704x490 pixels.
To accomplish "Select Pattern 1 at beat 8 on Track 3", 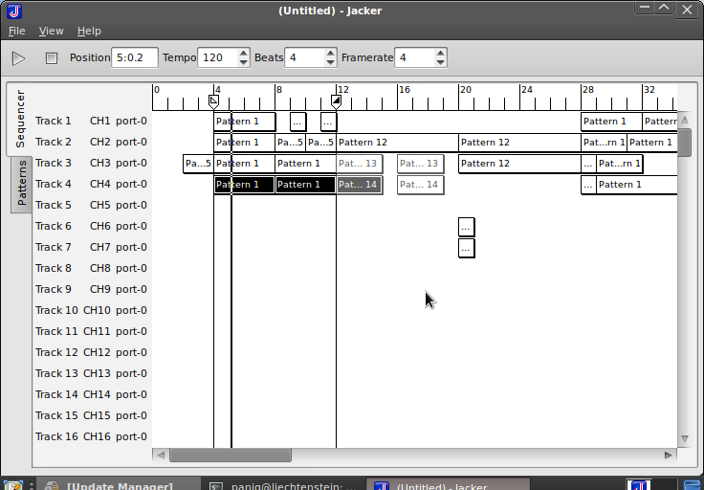I will coord(305,164).
